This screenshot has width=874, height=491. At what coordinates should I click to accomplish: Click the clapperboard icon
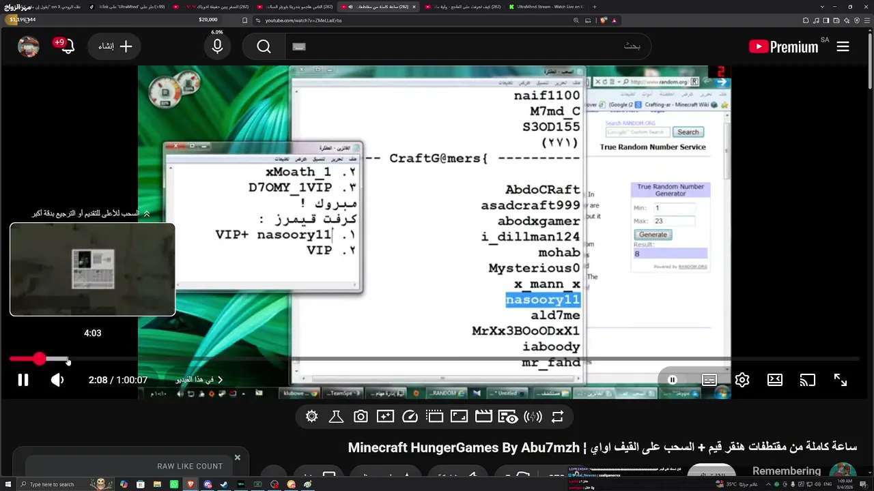coord(483,417)
